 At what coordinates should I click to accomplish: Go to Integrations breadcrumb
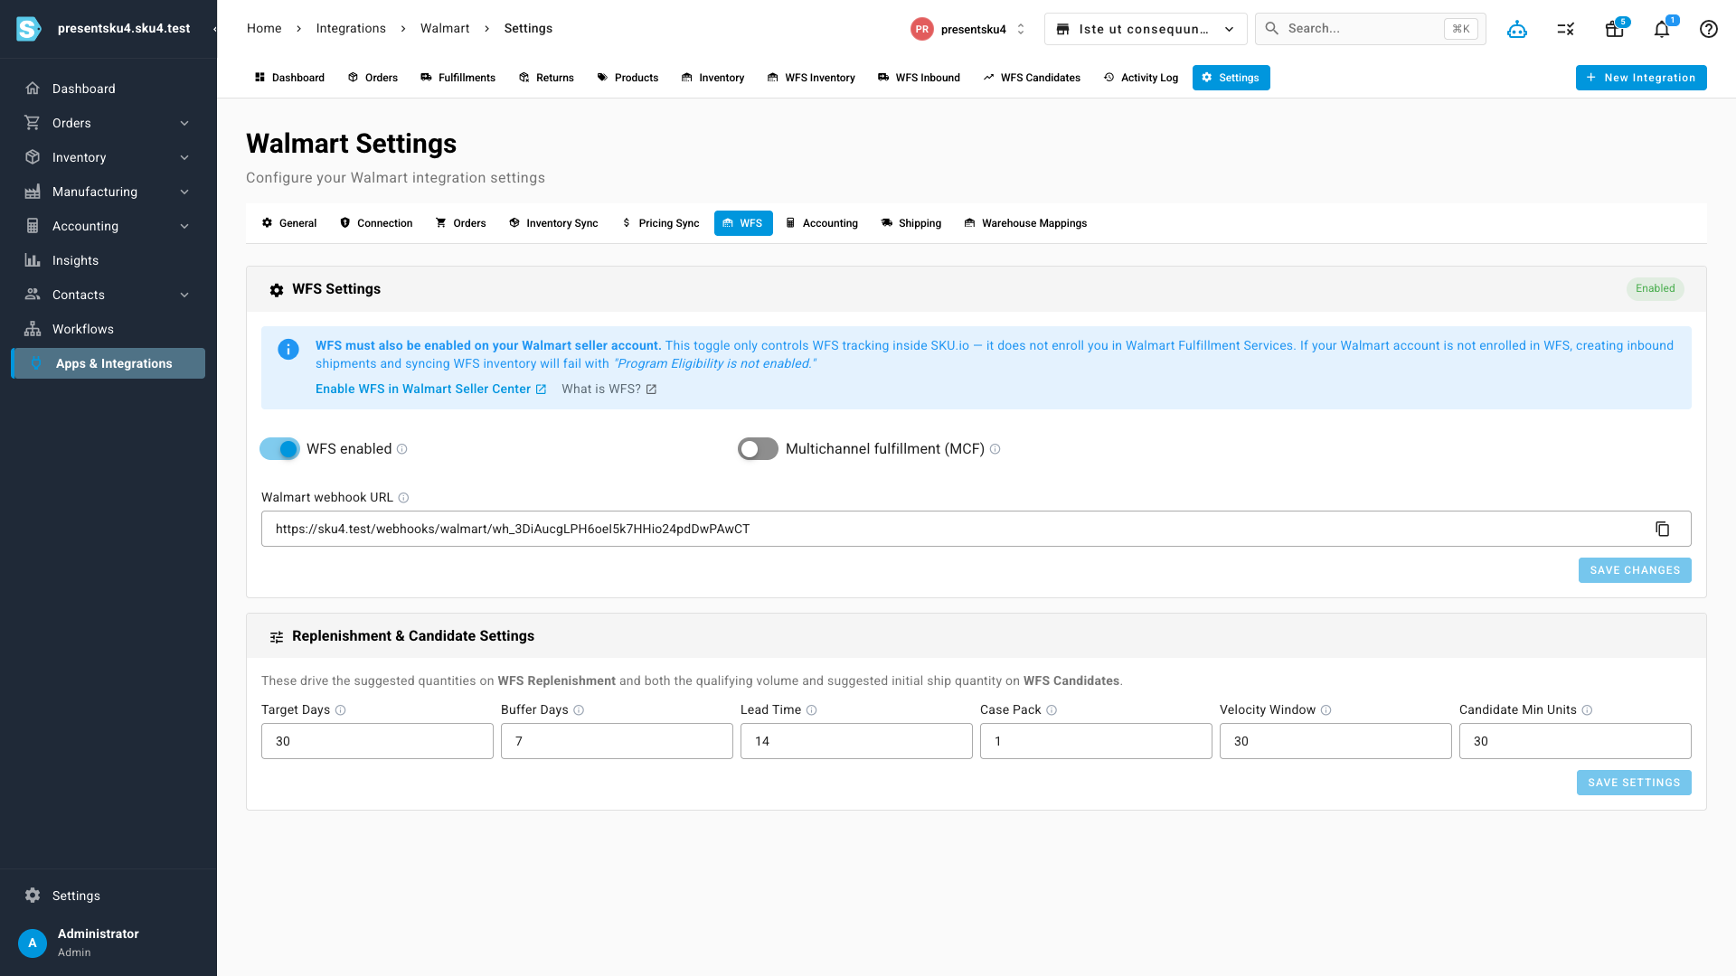click(351, 29)
